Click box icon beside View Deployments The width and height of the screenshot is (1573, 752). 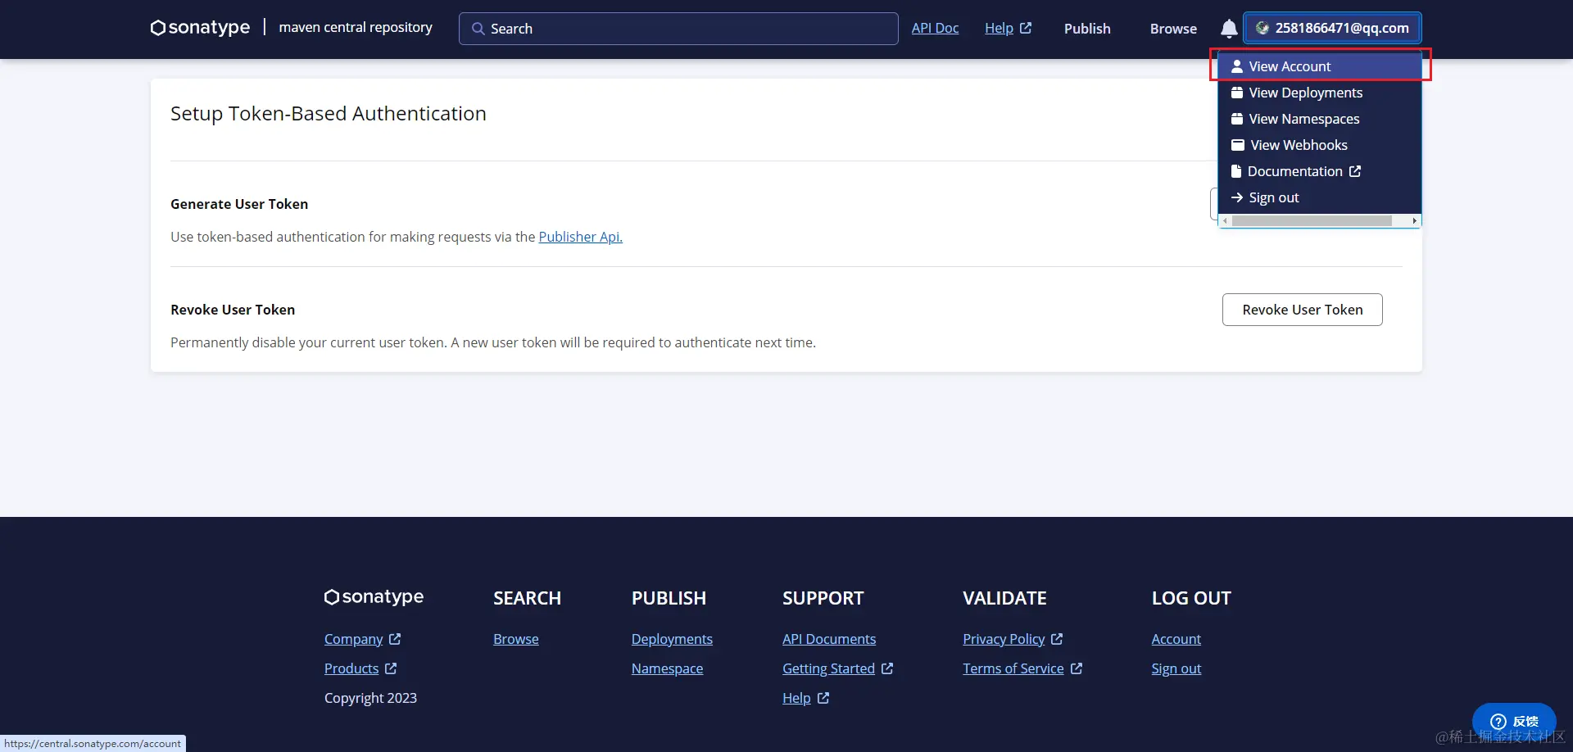(1237, 93)
